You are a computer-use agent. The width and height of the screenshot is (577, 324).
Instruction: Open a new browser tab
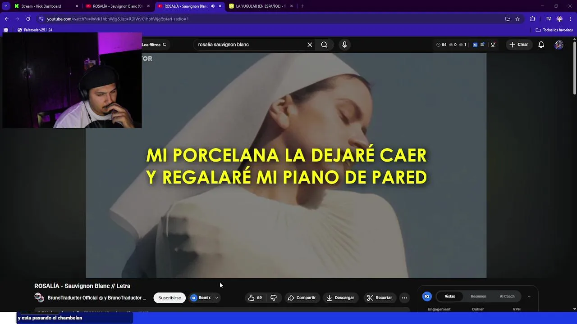pos(302,6)
